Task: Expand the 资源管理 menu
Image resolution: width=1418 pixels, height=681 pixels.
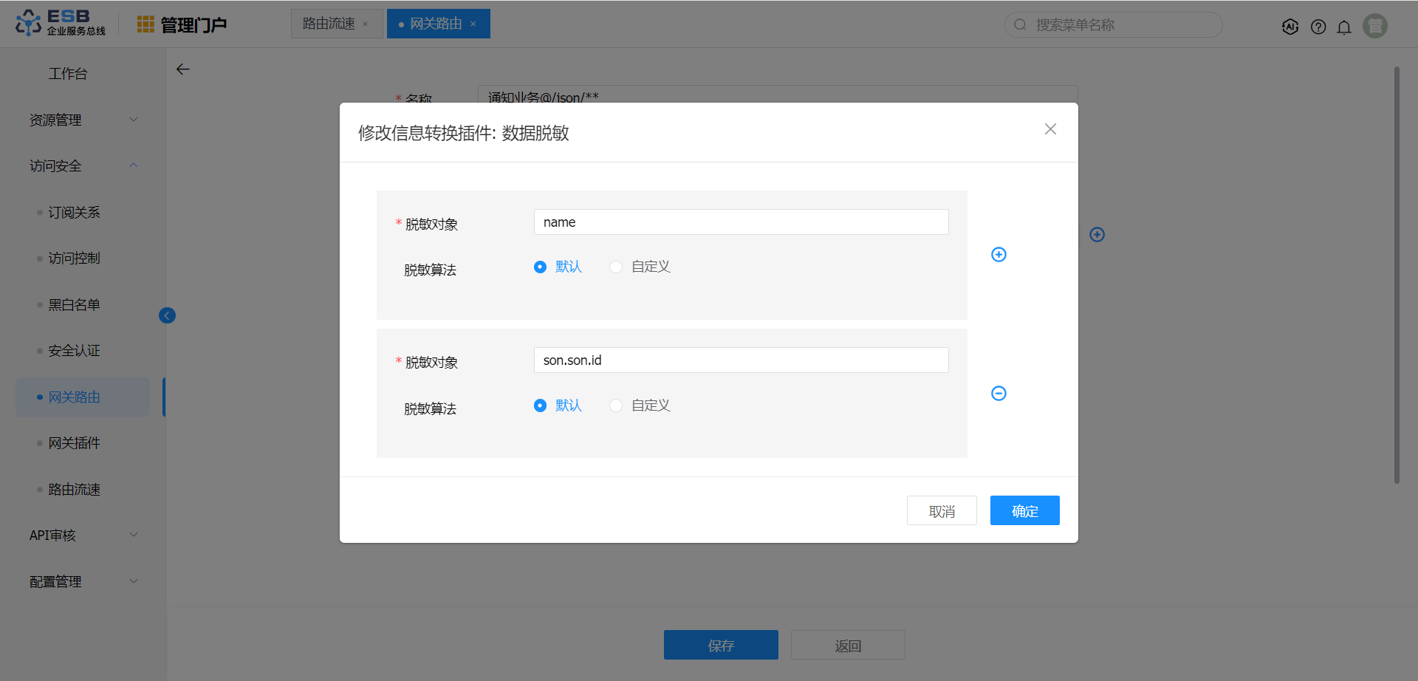Action: tap(81, 120)
